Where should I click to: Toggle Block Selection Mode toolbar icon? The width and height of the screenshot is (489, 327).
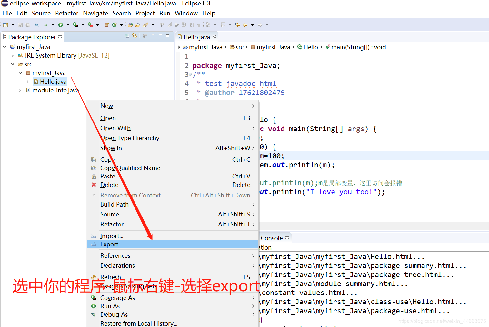191,25
